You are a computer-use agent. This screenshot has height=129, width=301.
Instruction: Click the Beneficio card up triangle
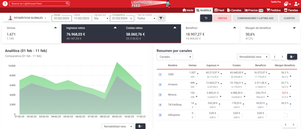point(234,28)
